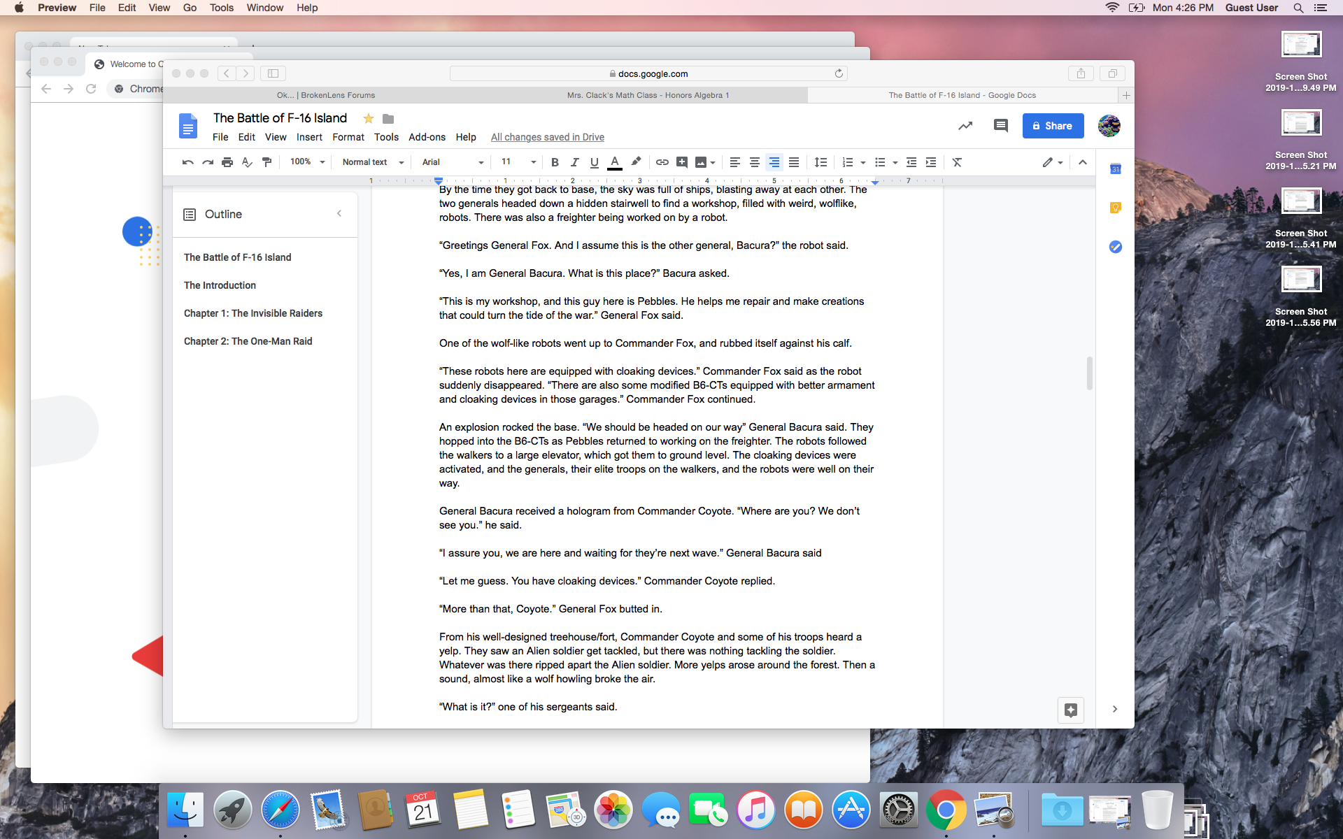The width and height of the screenshot is (1343, 839).
Task: Reload the page in Safari address bar
Action: pyautogui.click(x=839, y=73)
